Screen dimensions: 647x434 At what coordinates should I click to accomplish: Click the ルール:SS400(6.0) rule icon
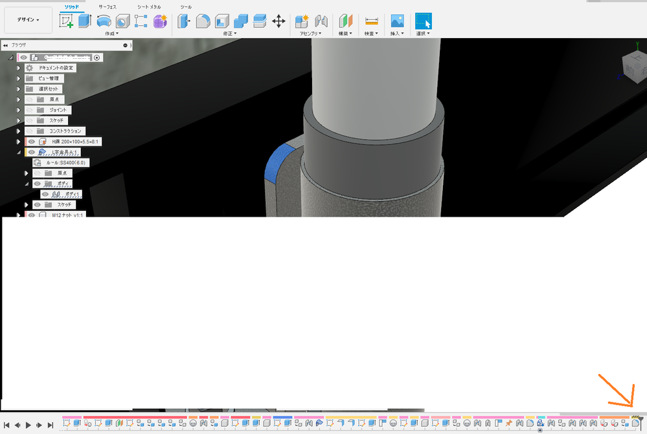click(37, 163)
